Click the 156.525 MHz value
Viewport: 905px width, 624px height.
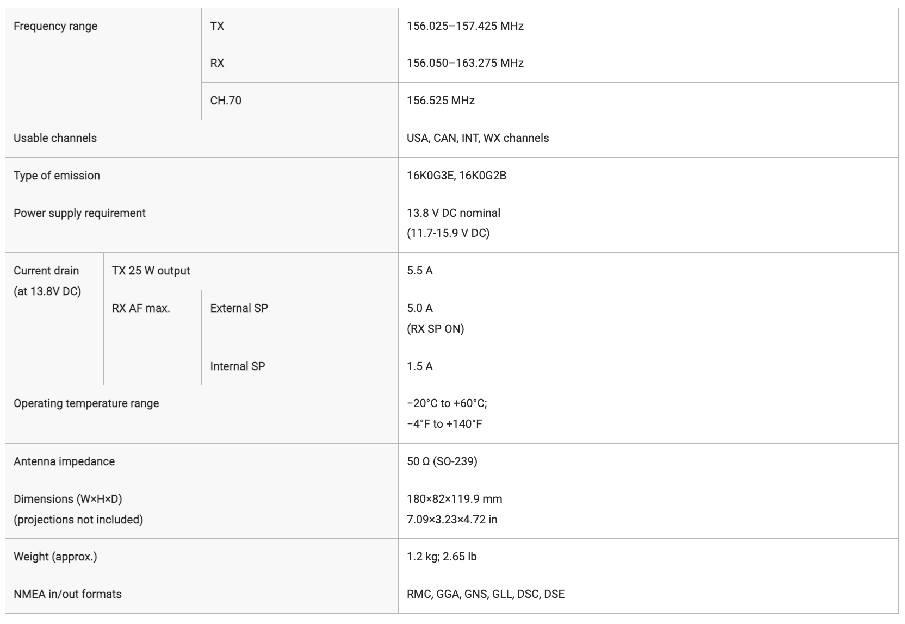tap(441, 101)
